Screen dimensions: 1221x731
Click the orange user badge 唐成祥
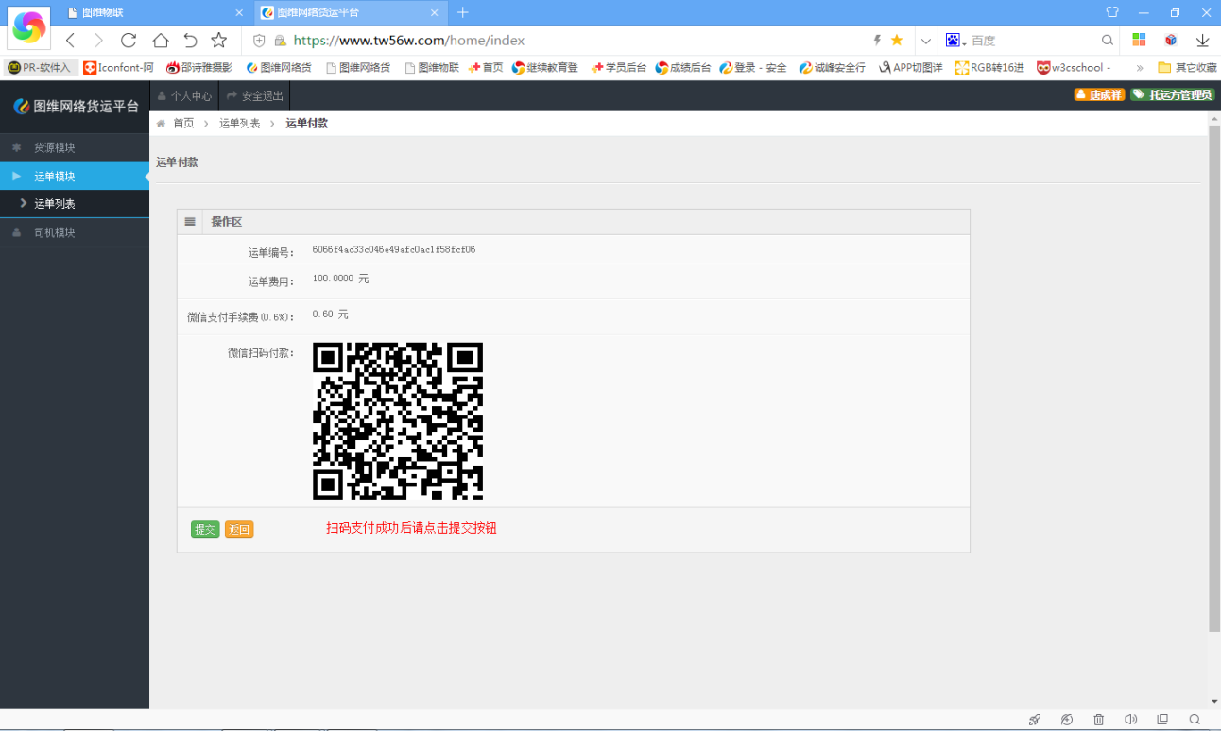pos(1099,94)
